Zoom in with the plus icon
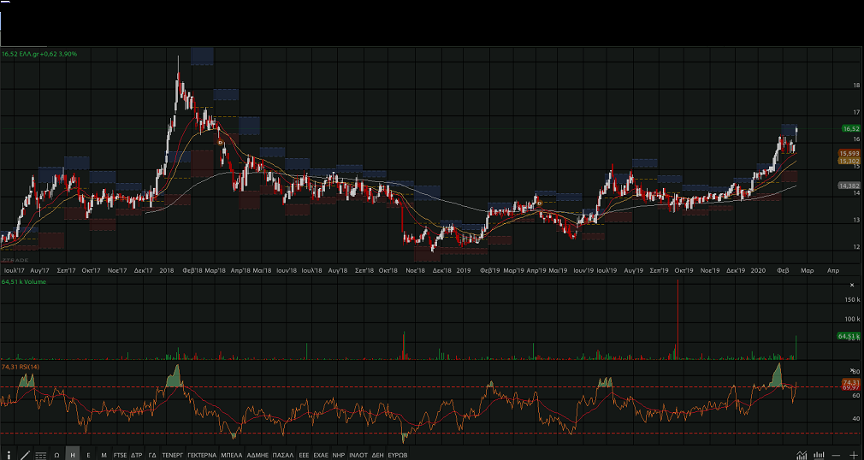Screen dimensions: 864x460 click(x=854, y=455)
